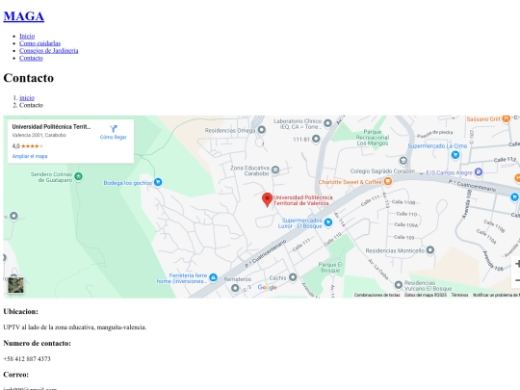This screenshot has width=520, height=390.
Task: Click the Sendero Colinas de Guataparo marker
Action: (78, 176)
